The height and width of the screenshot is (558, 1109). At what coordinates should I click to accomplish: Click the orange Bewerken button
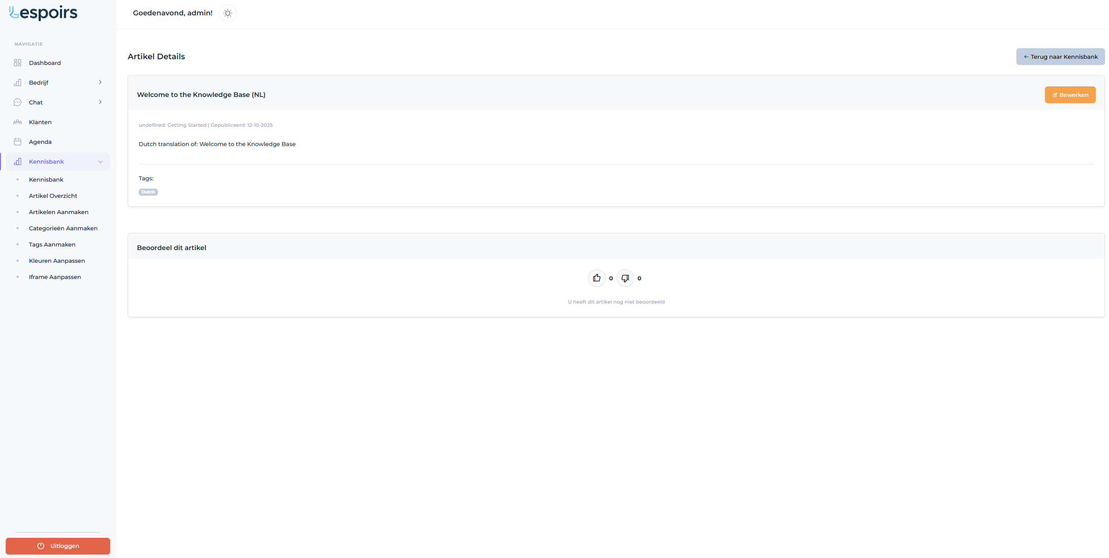(1070, 95)
